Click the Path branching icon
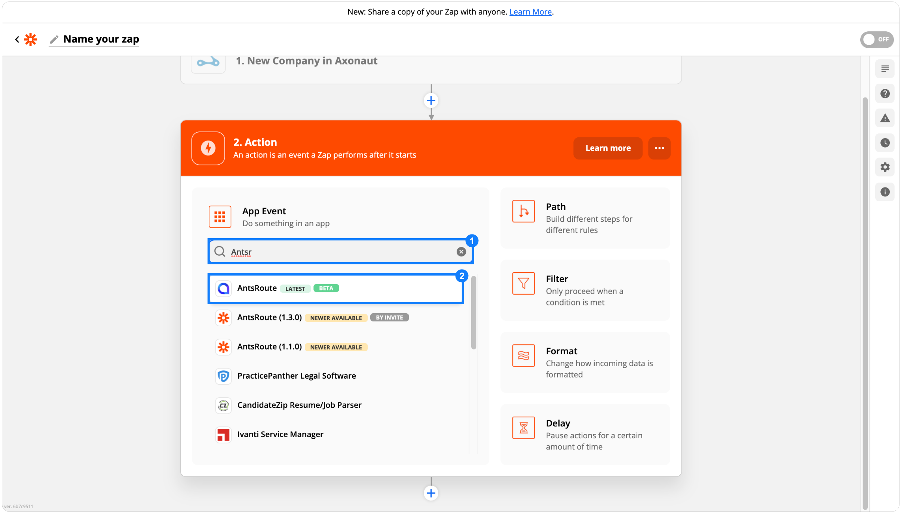Image resolution: width=901 pixels, height=513 pixels. (523, 211)
